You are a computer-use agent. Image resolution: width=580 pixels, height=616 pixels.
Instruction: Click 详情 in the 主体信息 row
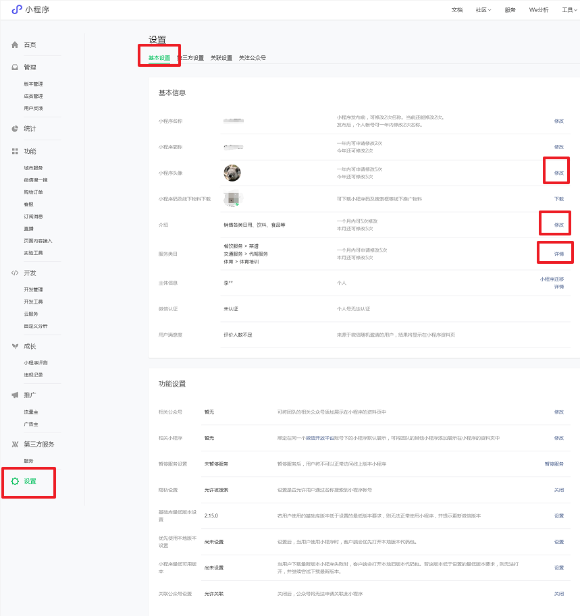pos(559,287)
